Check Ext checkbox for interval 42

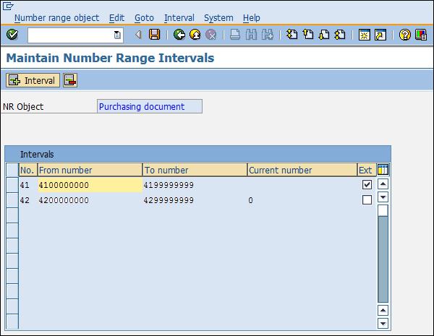367,199
